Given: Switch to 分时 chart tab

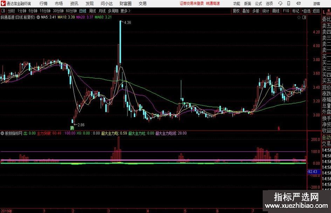Looking at the screenshot, I should [x=12, y=11].
